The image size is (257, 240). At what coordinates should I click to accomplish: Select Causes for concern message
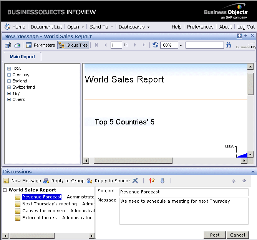click(43, 211)
